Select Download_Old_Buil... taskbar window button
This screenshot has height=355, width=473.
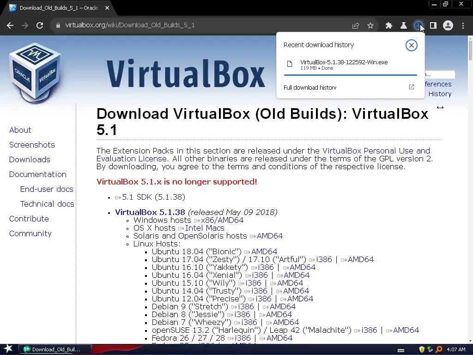coord(55,349)
